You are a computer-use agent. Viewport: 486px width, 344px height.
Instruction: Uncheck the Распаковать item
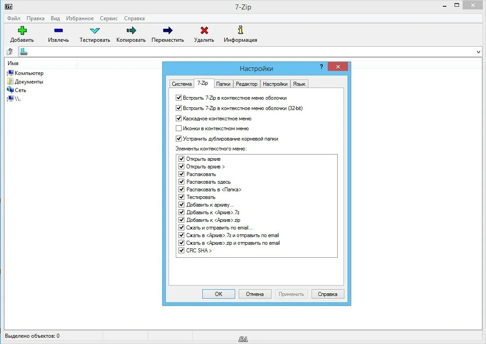click(182, 174)
